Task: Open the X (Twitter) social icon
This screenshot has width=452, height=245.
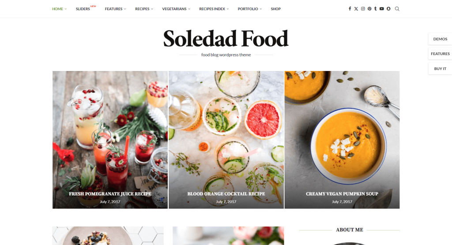Action: tap(356, 9)
